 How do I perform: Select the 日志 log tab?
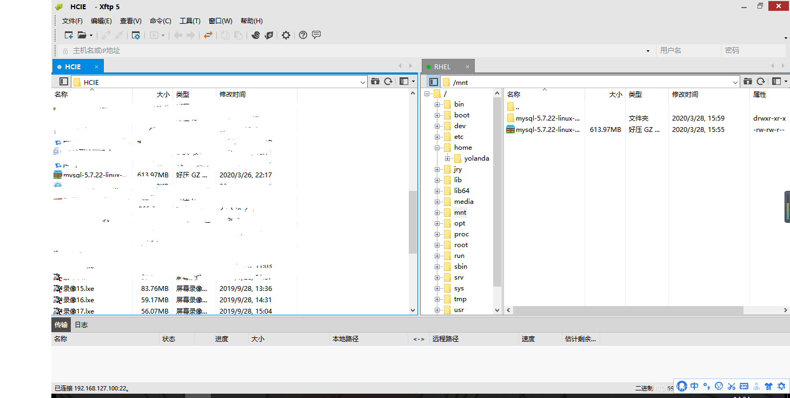[81, 324]
